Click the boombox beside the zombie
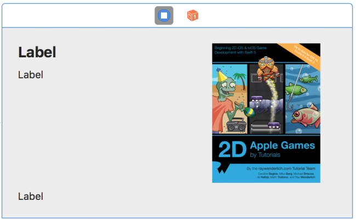 coord(237,125)
